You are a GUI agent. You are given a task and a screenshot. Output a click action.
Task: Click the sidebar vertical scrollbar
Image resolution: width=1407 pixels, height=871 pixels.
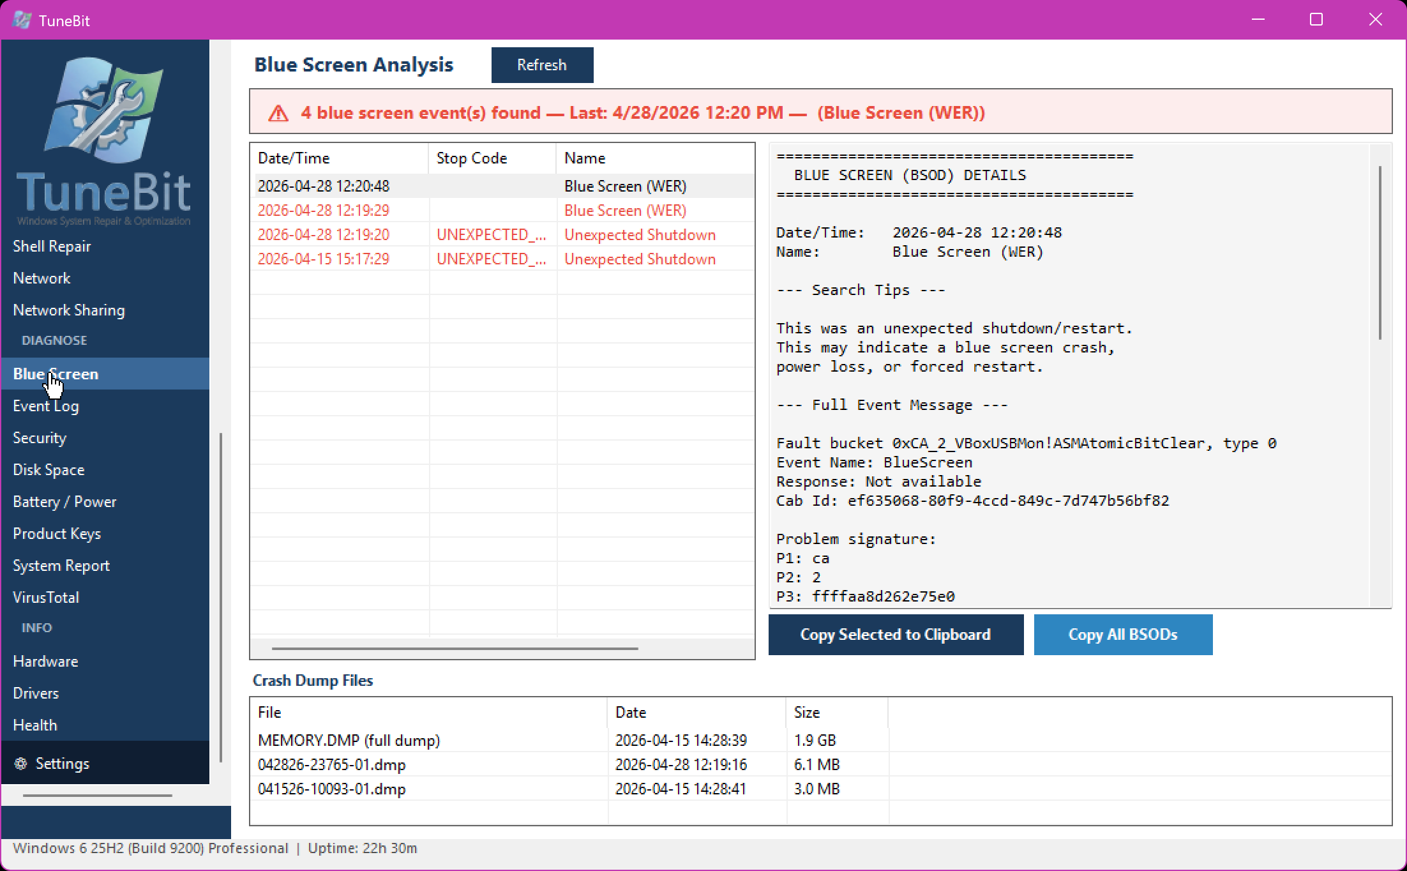[221, 597]
